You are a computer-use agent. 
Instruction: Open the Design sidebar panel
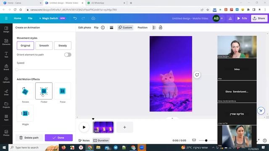pos(6,29)
